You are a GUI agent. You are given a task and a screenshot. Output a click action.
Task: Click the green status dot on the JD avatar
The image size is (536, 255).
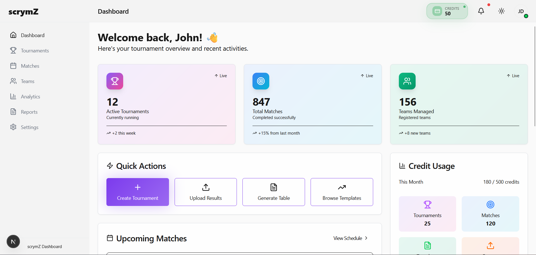coord(527,16)
